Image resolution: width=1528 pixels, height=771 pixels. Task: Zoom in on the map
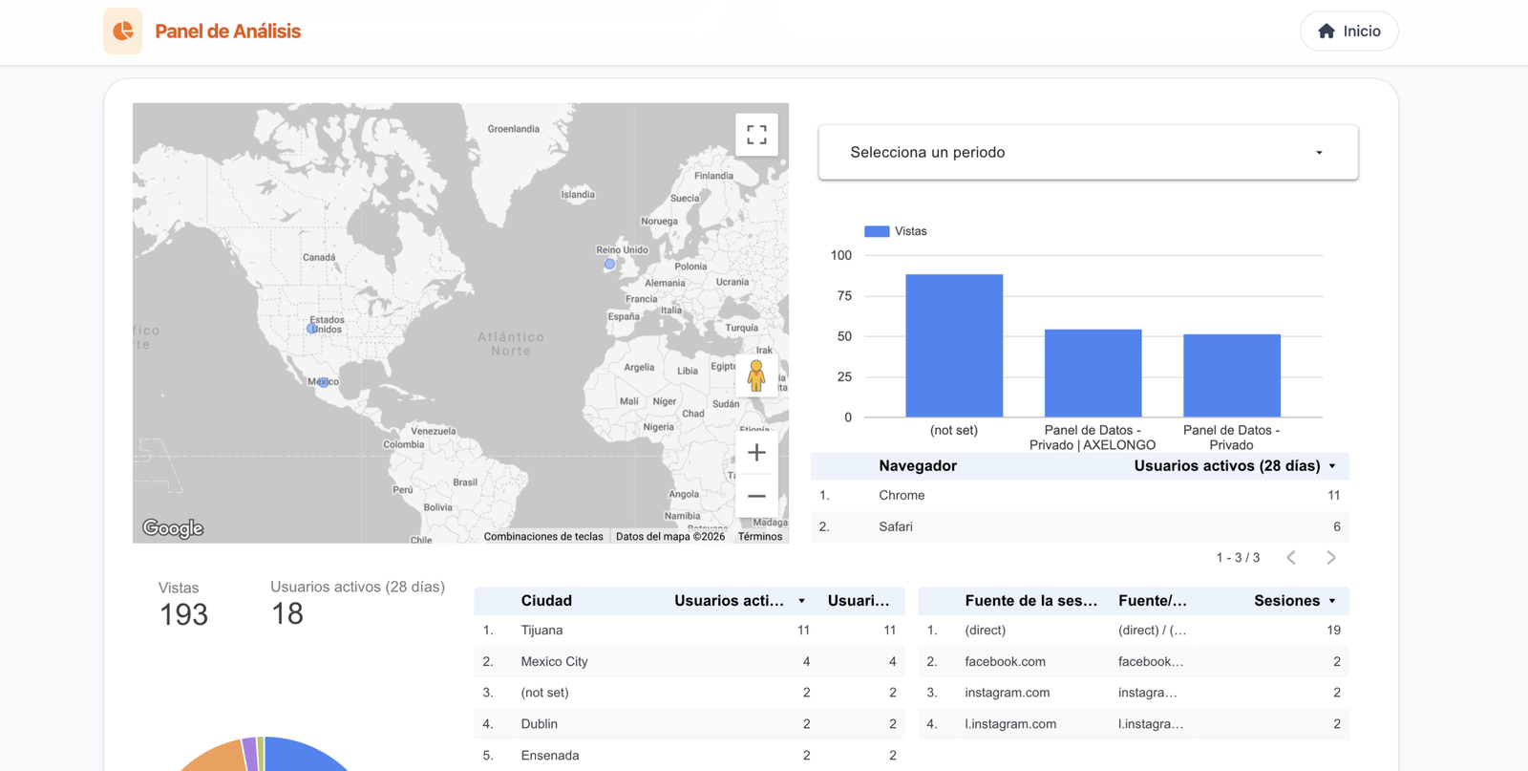tap(756, 453)
